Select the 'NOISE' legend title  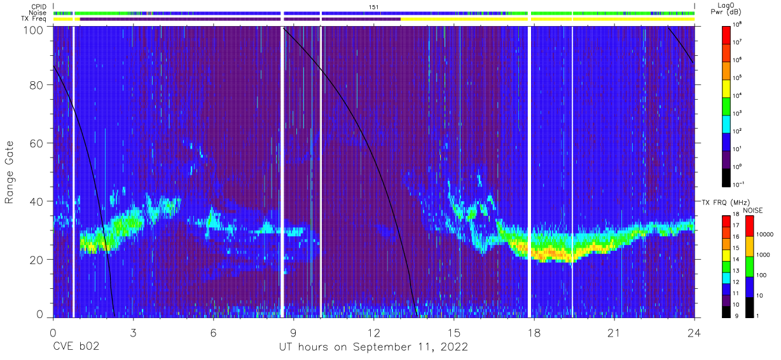[x=752, y=210]
